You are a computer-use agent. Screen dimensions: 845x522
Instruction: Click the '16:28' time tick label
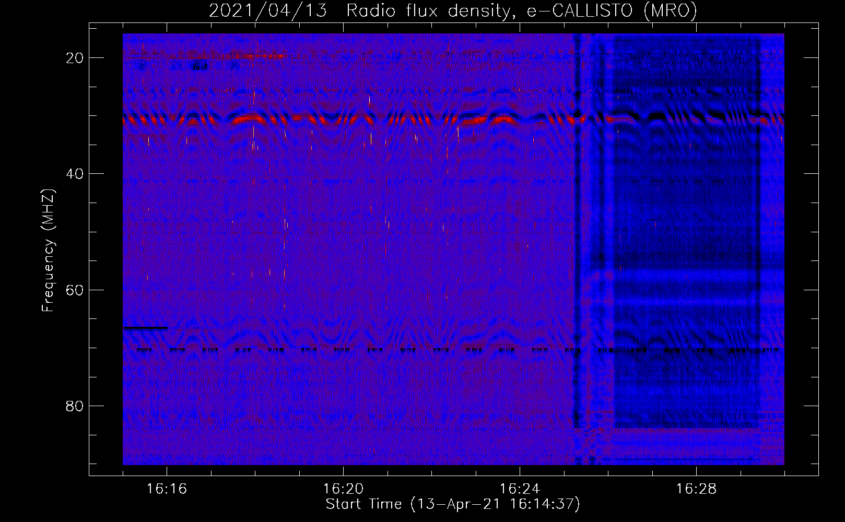click(x=696, y=489)
